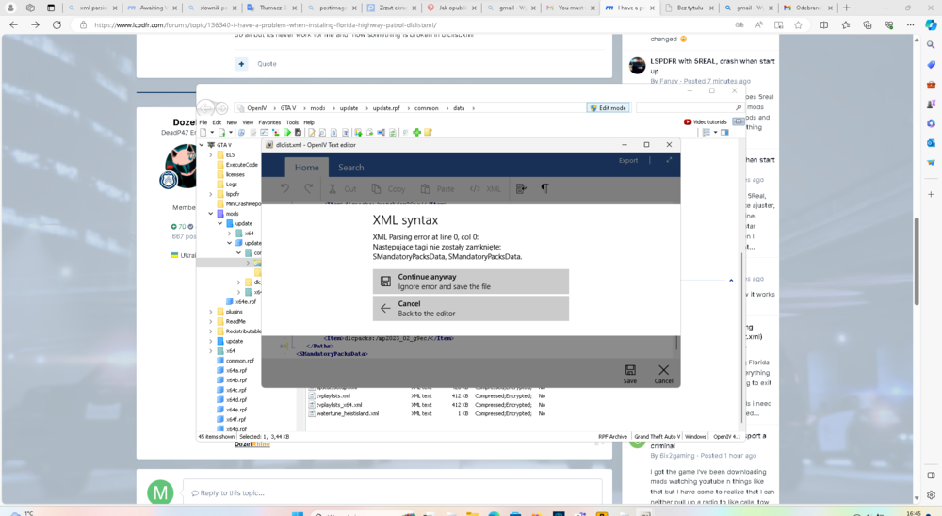Click the Save icon in text editor footer
Viewport: 942px width, 516px height.
click(629, 374)
